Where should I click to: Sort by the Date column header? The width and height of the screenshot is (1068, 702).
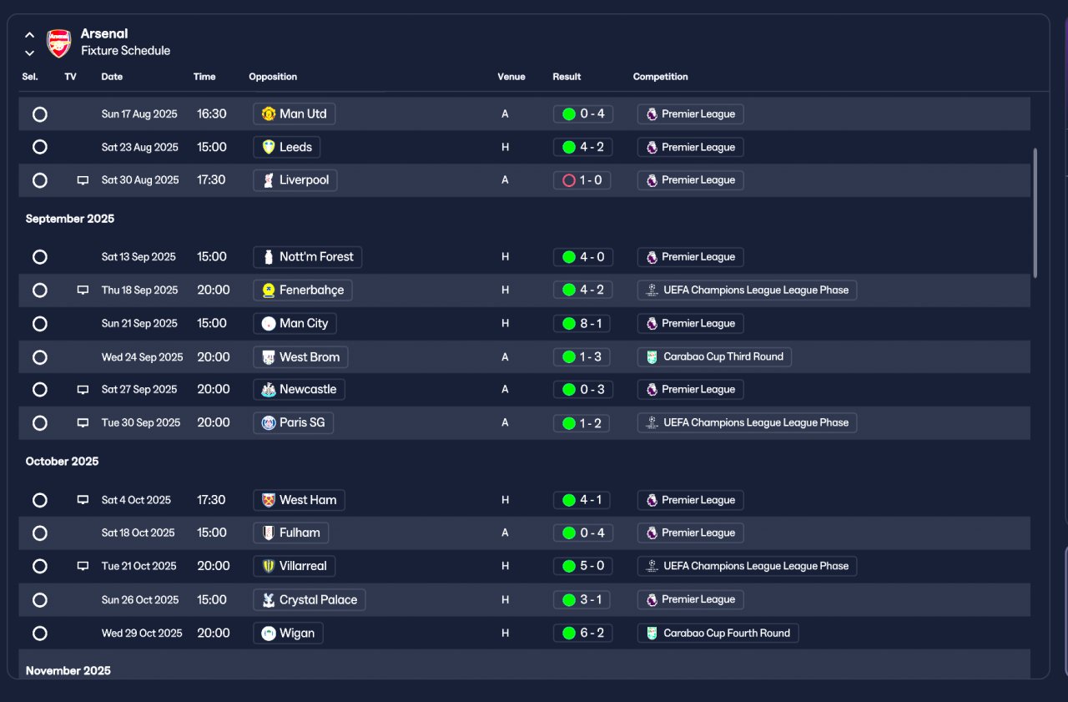coord(112,77)
